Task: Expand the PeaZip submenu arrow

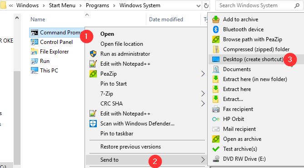Action: (203, 74)
